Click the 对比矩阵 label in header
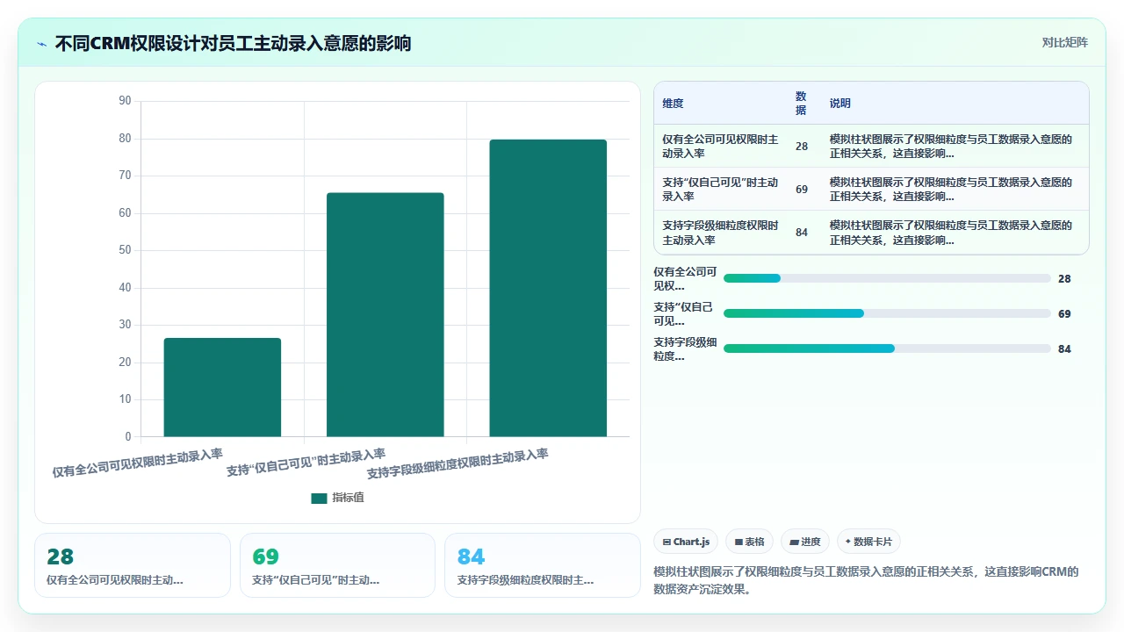This screenshot has width=1124, height=632. [x=1064, y=42]
